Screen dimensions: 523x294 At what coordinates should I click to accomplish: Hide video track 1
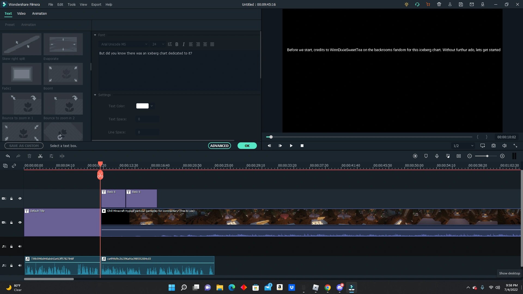[x=20, y=222]
